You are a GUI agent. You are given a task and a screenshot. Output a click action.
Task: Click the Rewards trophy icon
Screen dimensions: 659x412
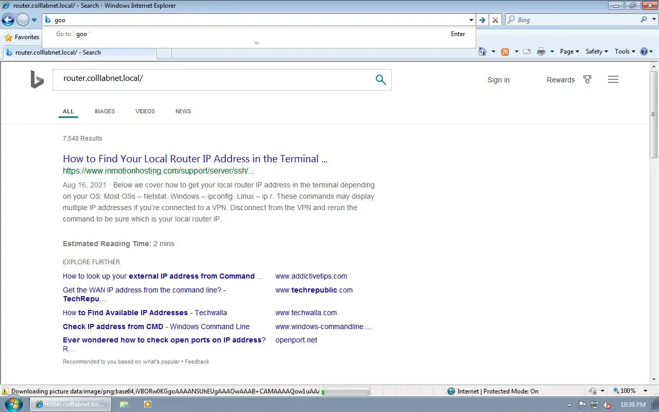[x=587, y=79]
